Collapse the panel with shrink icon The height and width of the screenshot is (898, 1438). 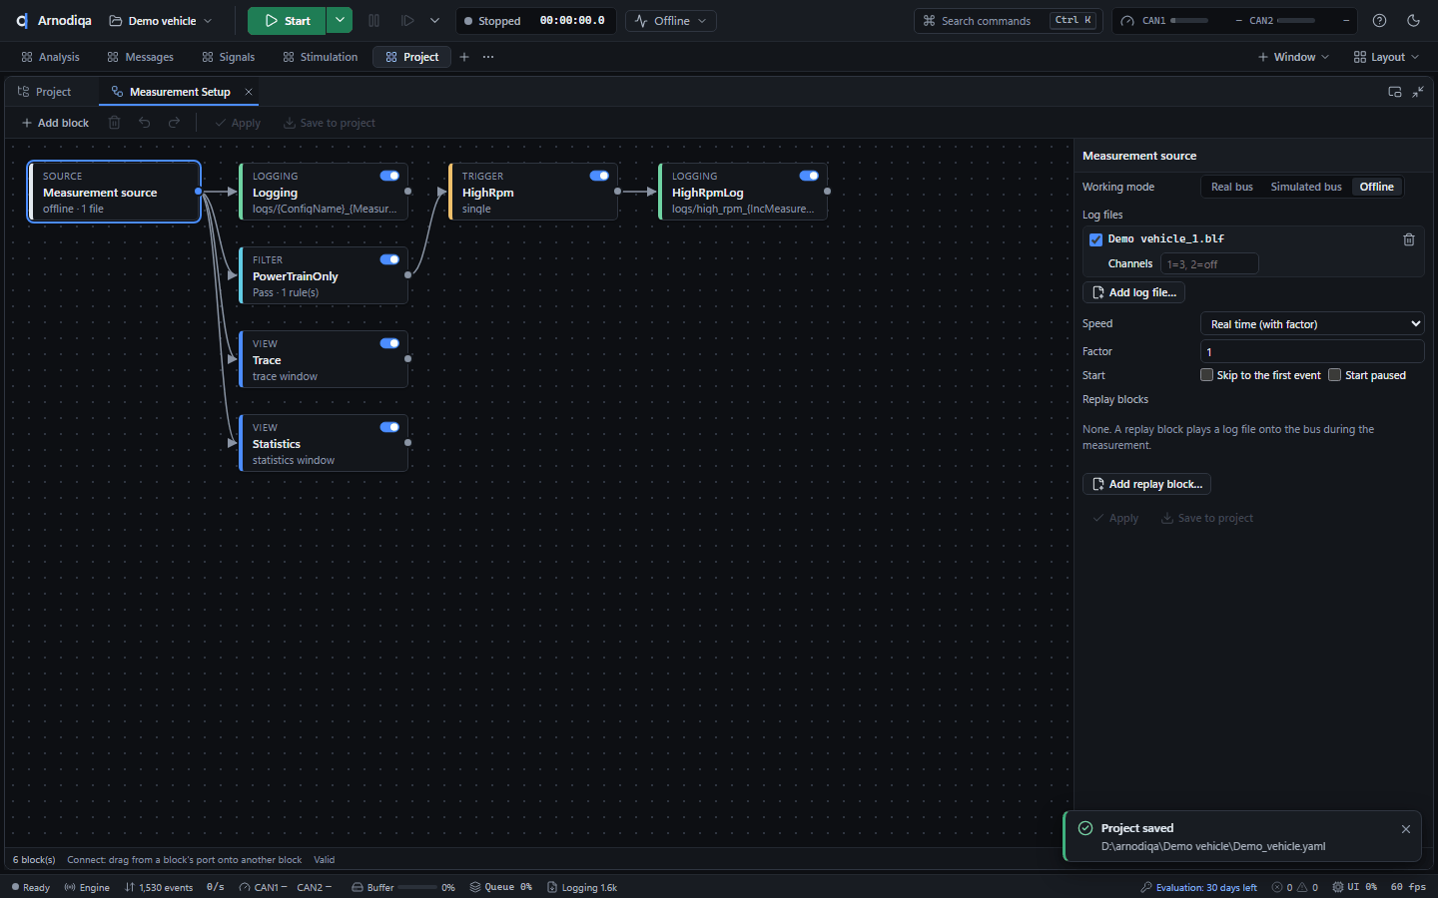pyautogui.click(x=1418, y=92)
